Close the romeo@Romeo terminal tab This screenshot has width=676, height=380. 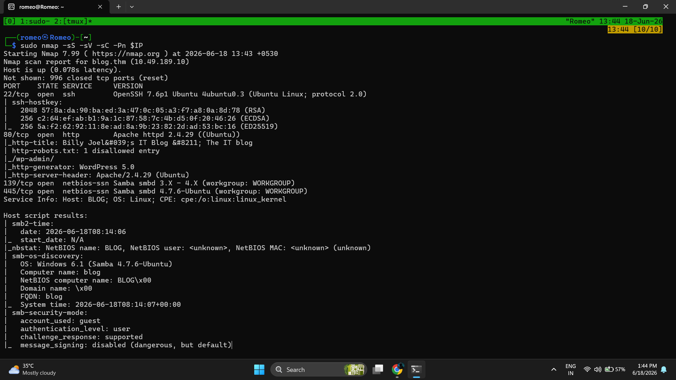(x=100, y=7)
